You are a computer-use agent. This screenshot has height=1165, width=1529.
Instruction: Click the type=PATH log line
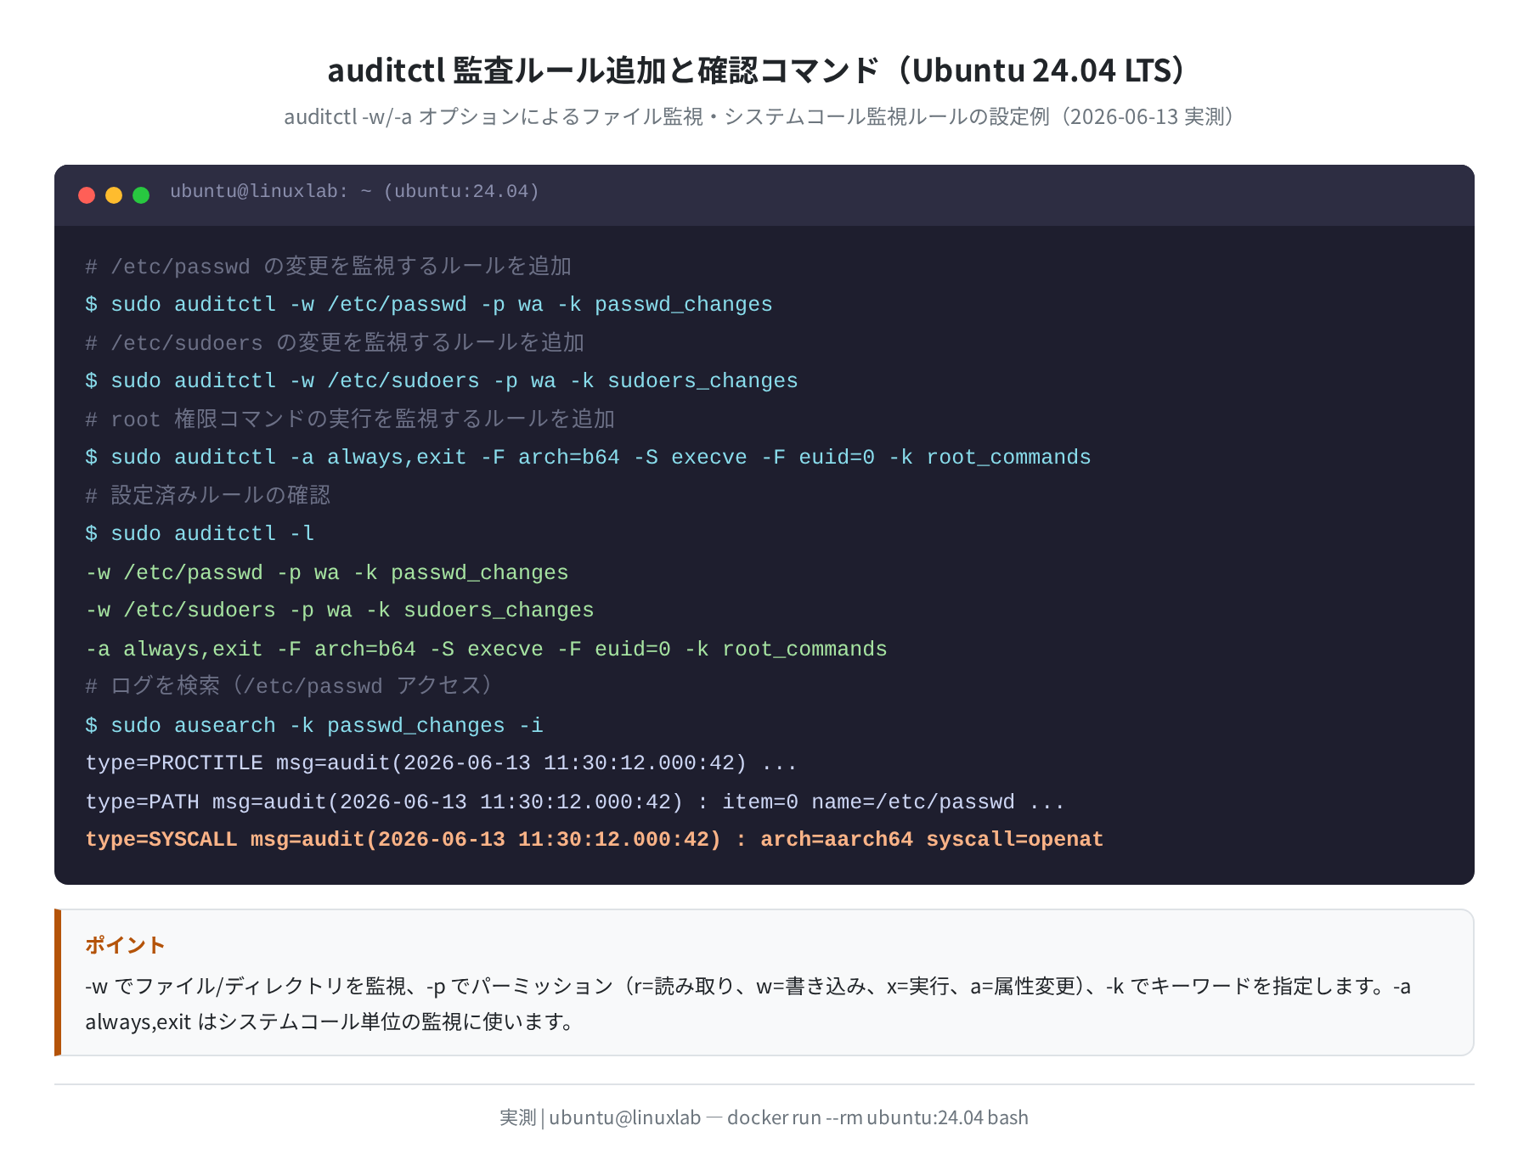575,802
